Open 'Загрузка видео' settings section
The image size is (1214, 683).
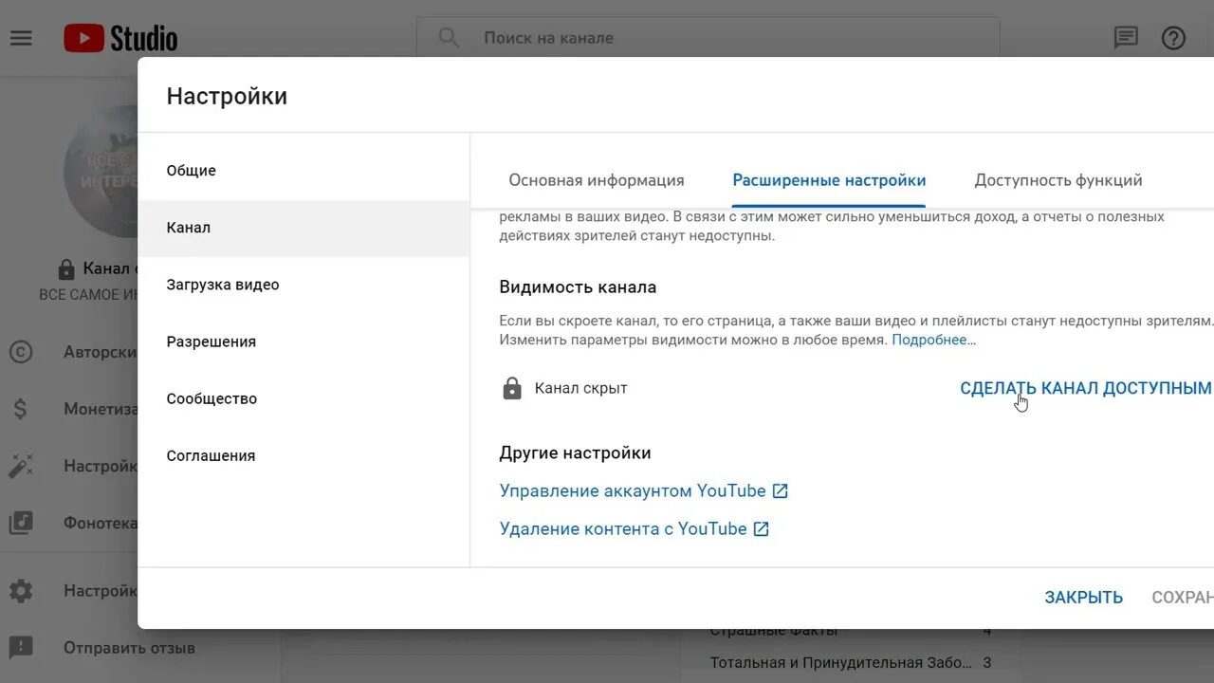303,285
